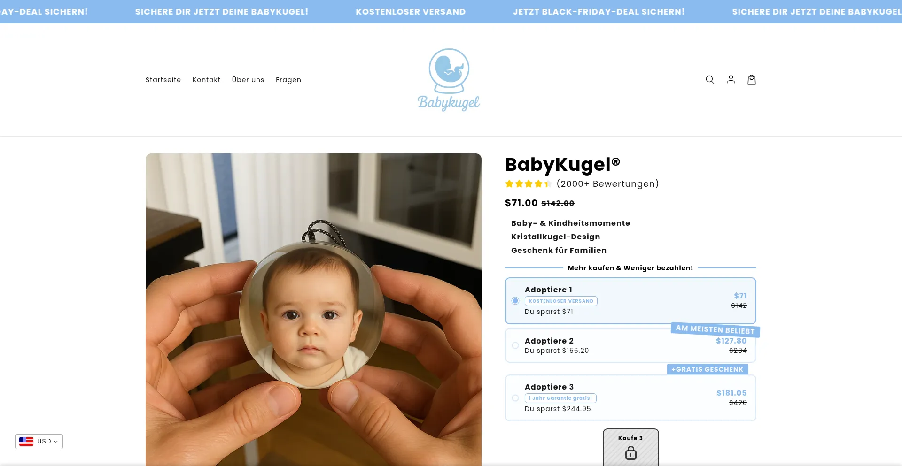902x466 pixels.
Task: Open the Fragen menu link
Action: [288, 80]
